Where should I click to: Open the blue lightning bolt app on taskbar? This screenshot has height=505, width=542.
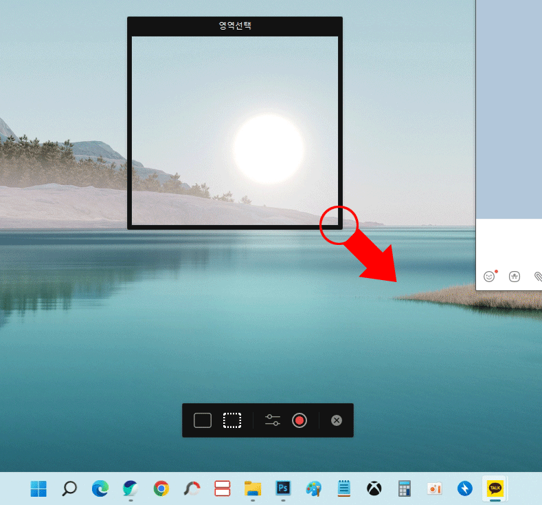tap(464, 488)
